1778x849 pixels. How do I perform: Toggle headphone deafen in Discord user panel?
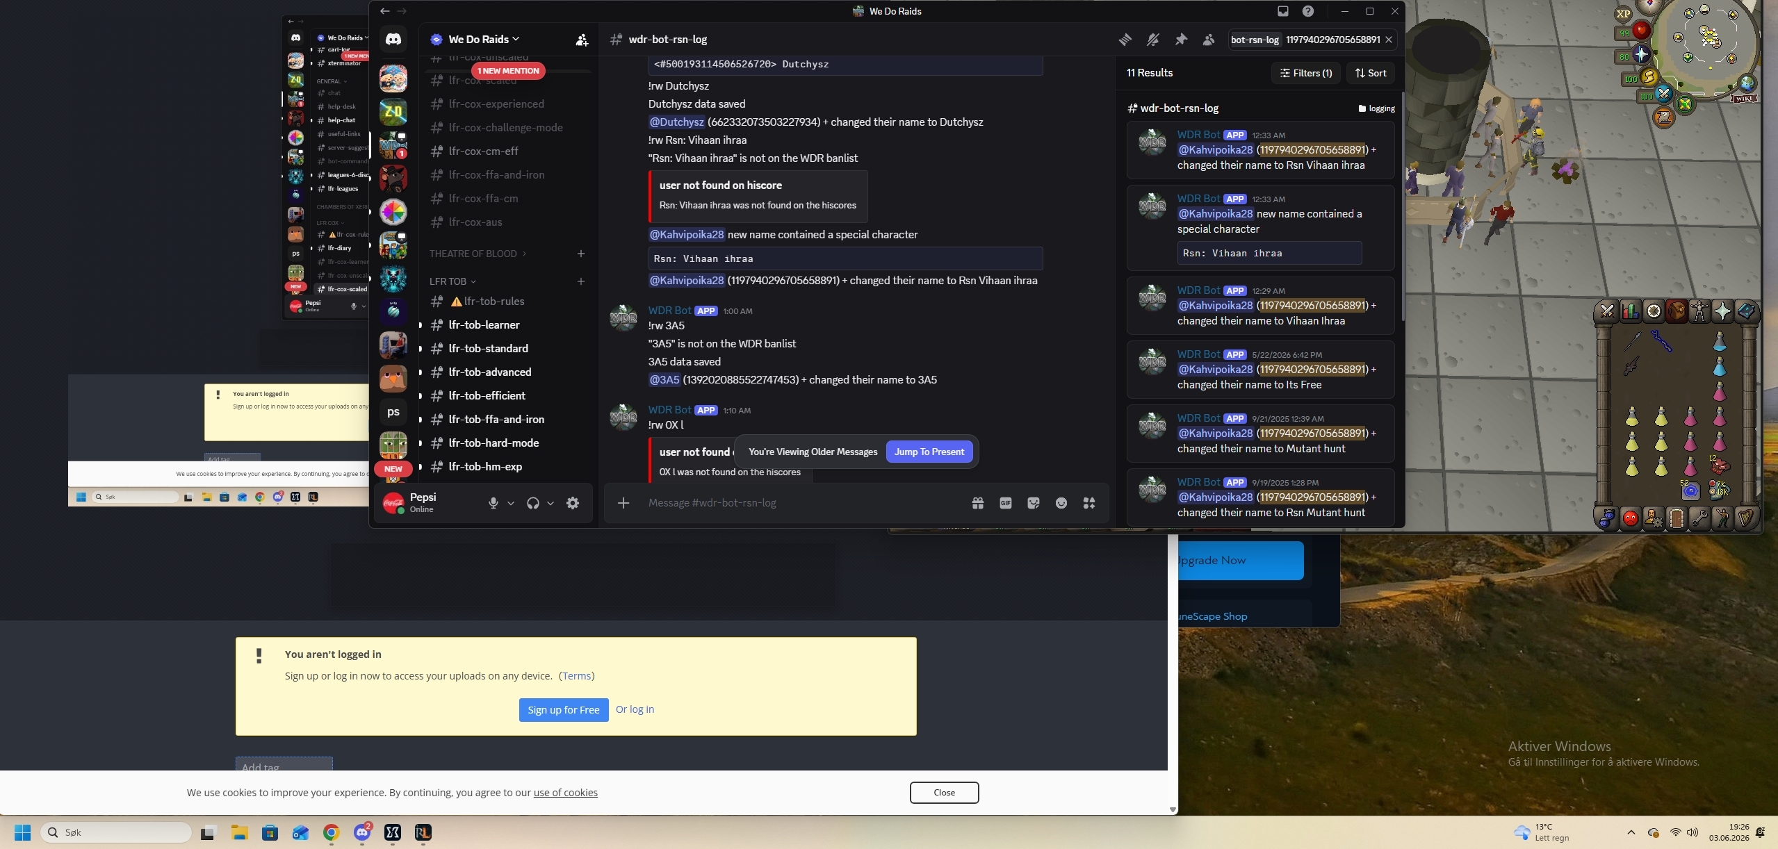click(x=533, y=503)
